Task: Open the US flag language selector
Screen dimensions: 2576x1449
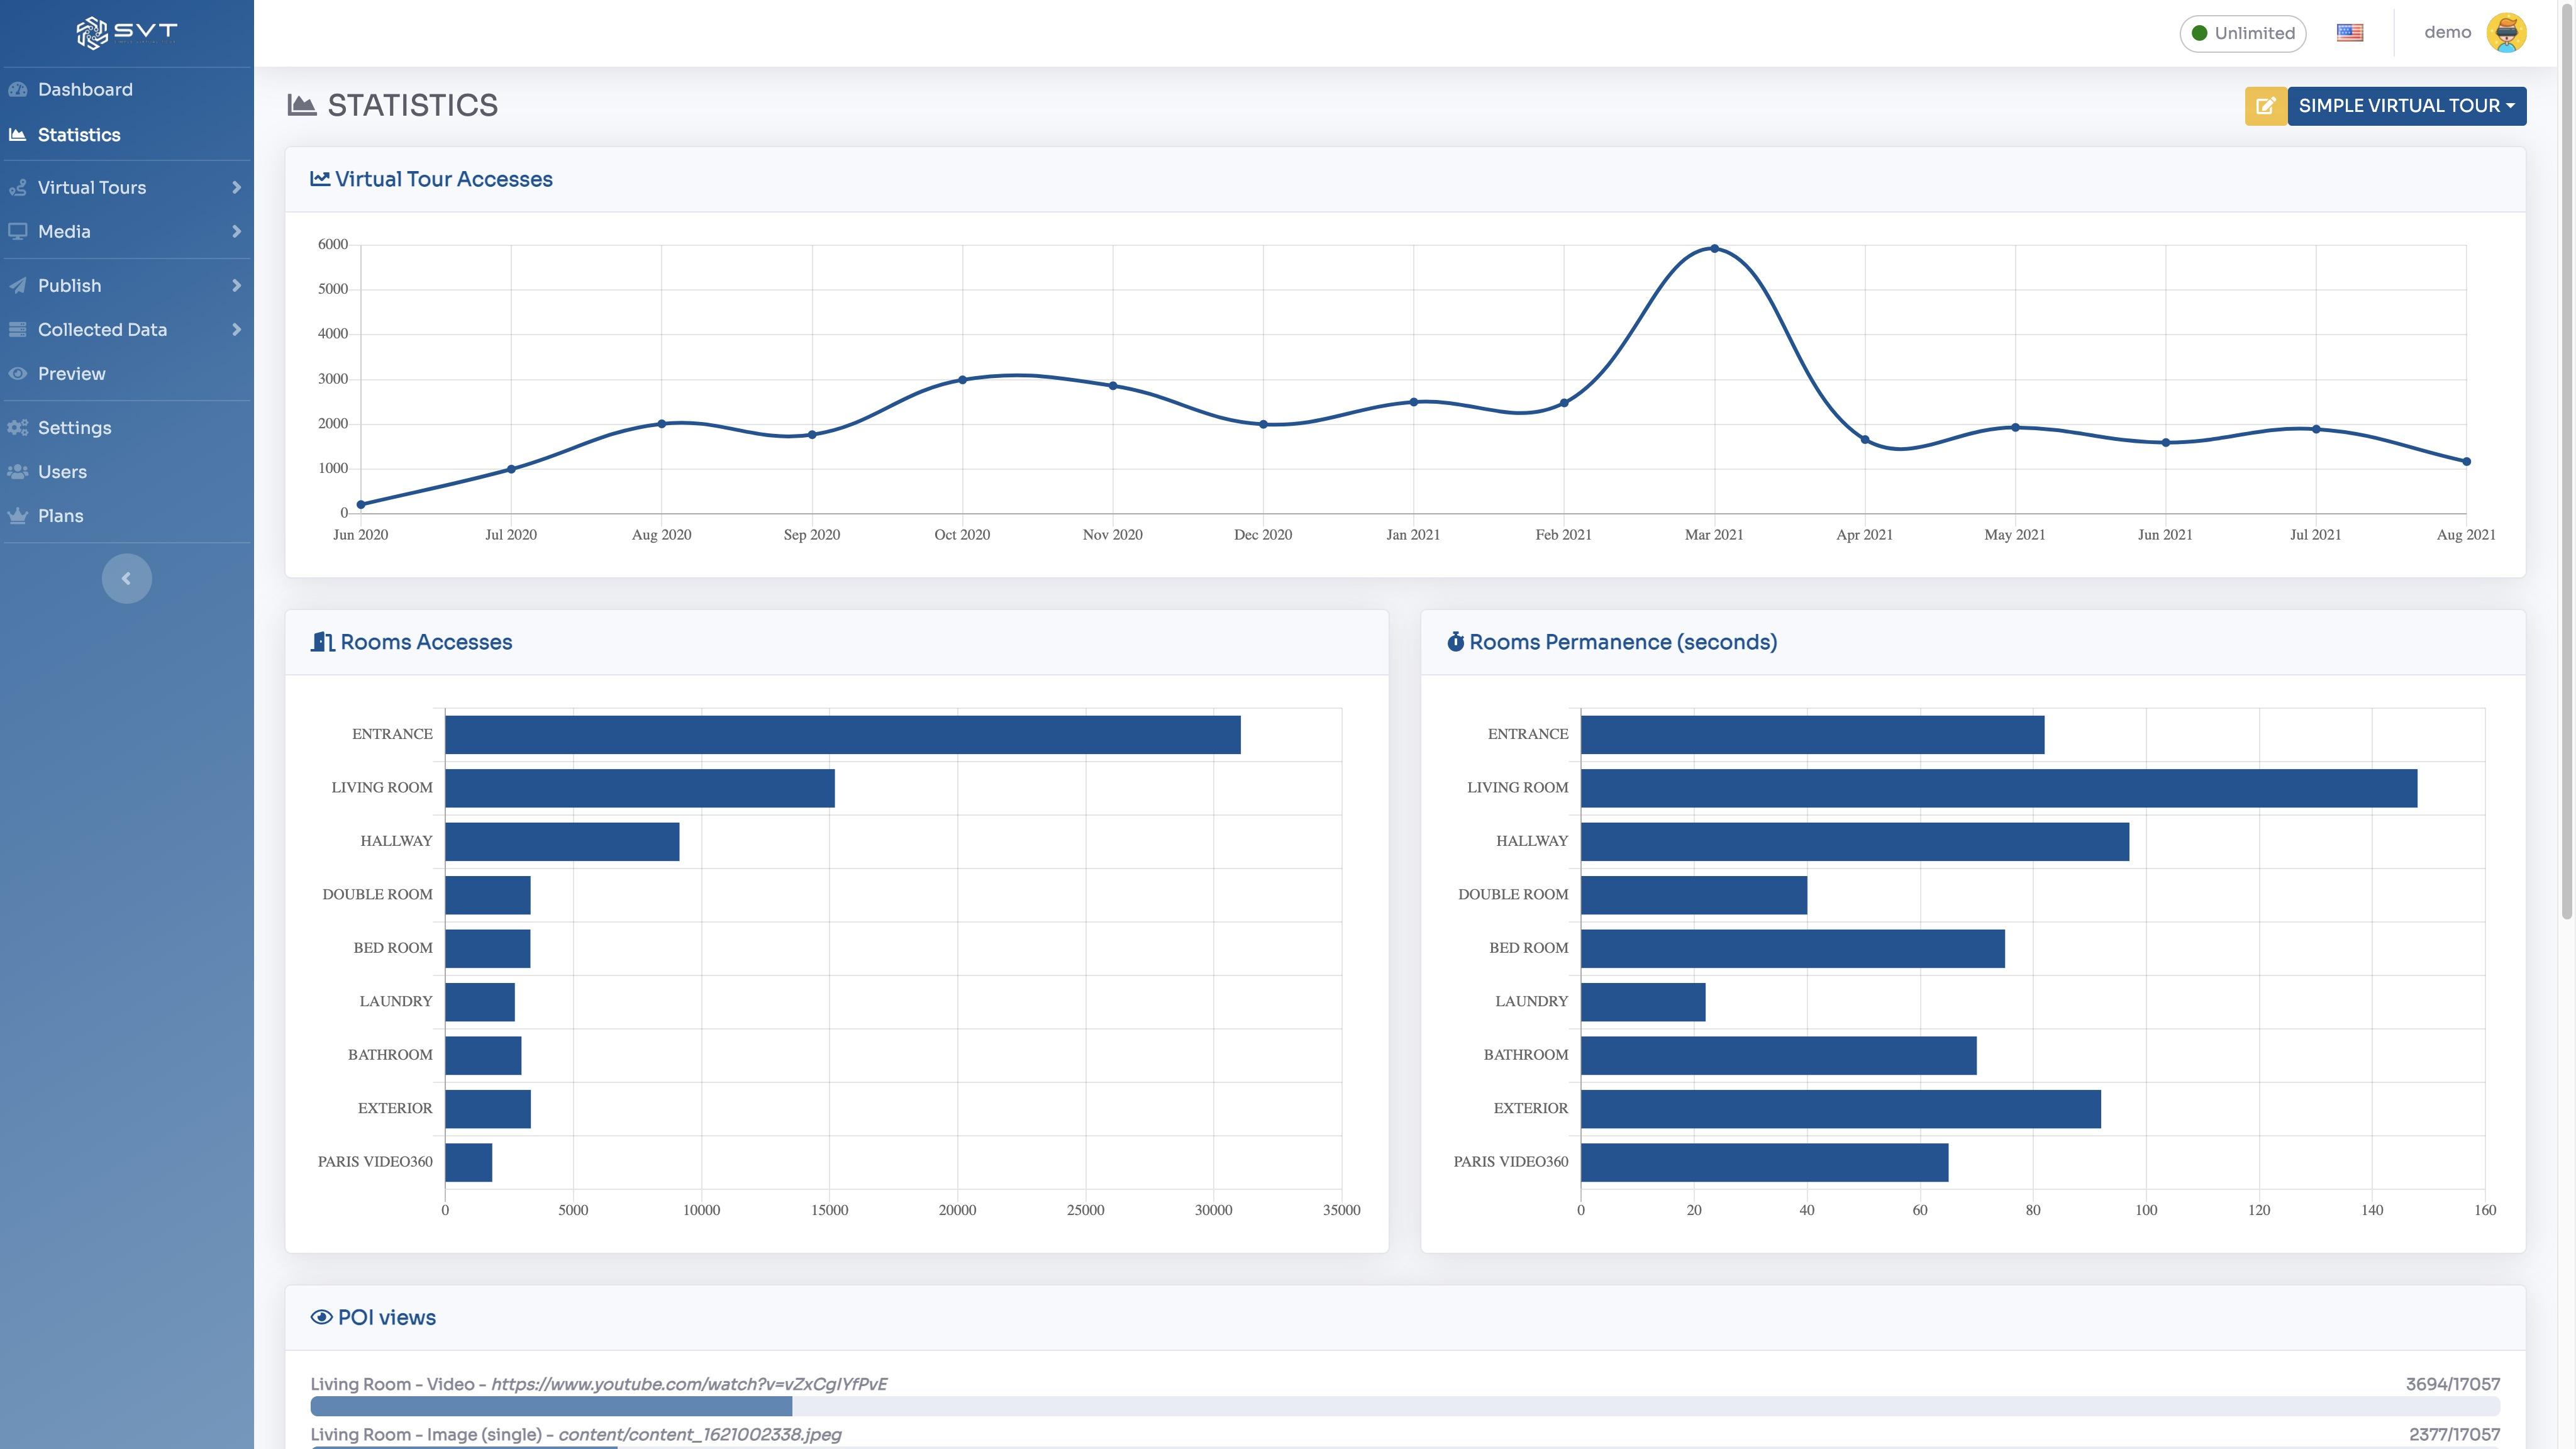Action: [2350, 33]
